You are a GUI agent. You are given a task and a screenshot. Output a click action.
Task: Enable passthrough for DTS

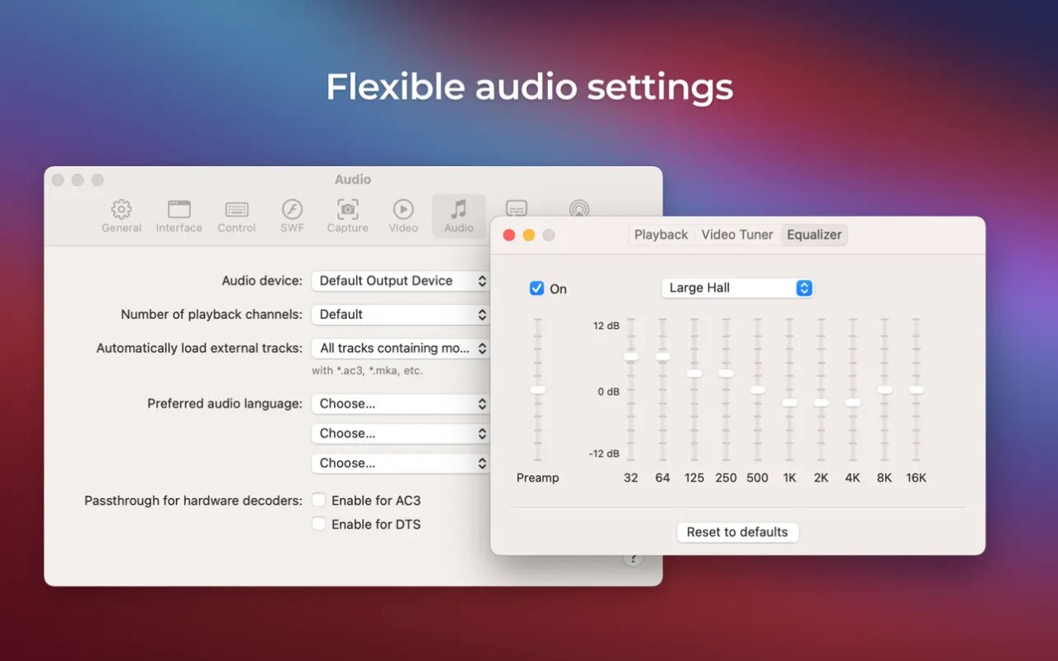318,524
